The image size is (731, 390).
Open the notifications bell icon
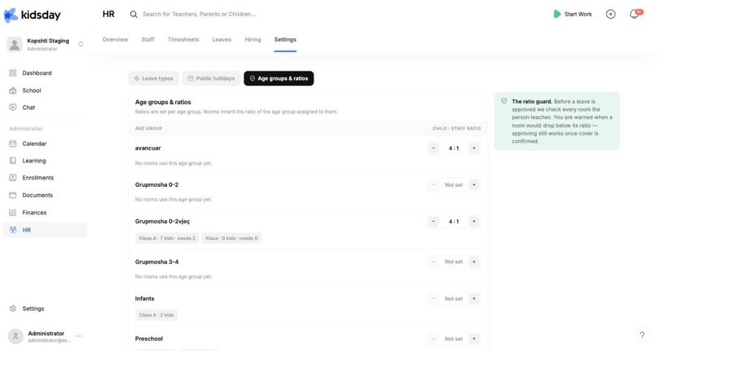634,14
